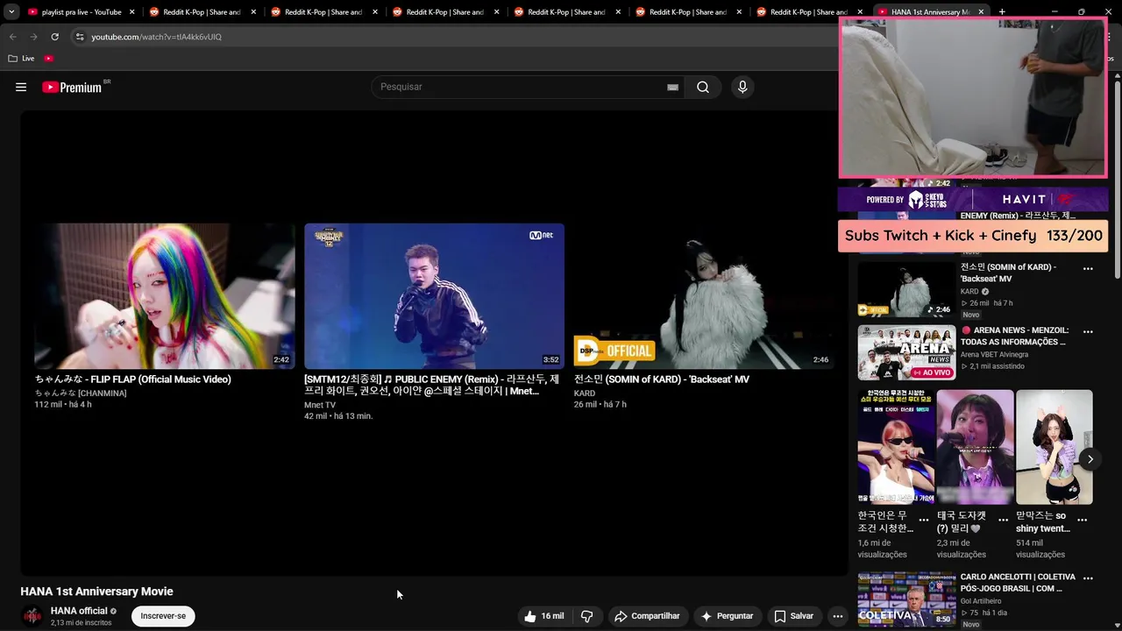1122x631 pixels.
Task: Go back with the browser back arrow
Action: coord(12,37)
